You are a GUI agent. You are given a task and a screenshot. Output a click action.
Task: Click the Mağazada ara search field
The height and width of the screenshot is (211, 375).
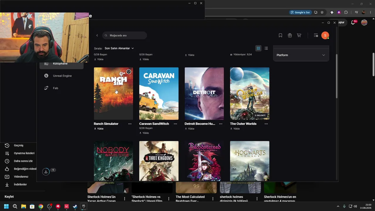pos(125,35)
